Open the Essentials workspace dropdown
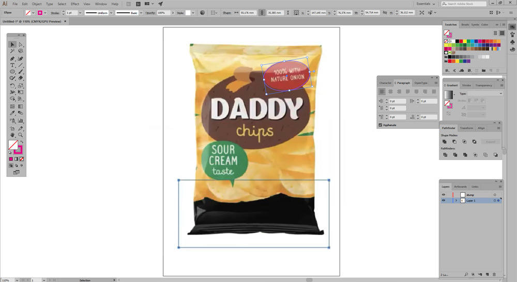 coord(426,4)
